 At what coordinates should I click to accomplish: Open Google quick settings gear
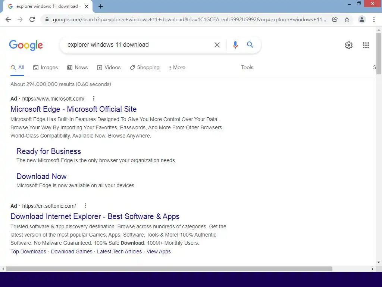coord(349,45)
